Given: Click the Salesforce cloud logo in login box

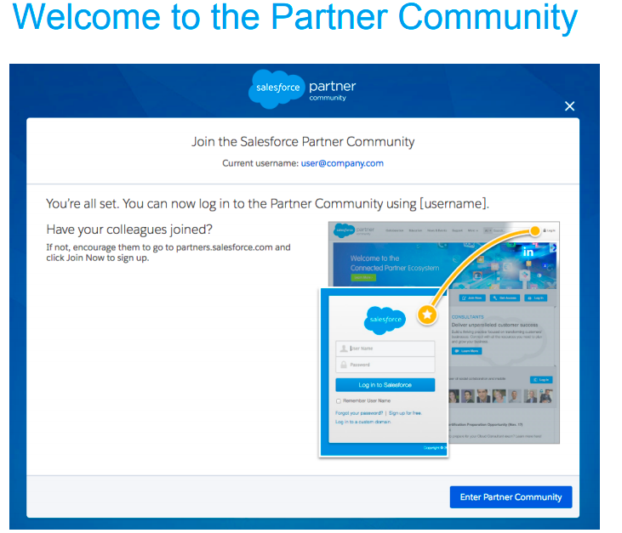Looking at the screenshot, I should (x=385, y=320).
